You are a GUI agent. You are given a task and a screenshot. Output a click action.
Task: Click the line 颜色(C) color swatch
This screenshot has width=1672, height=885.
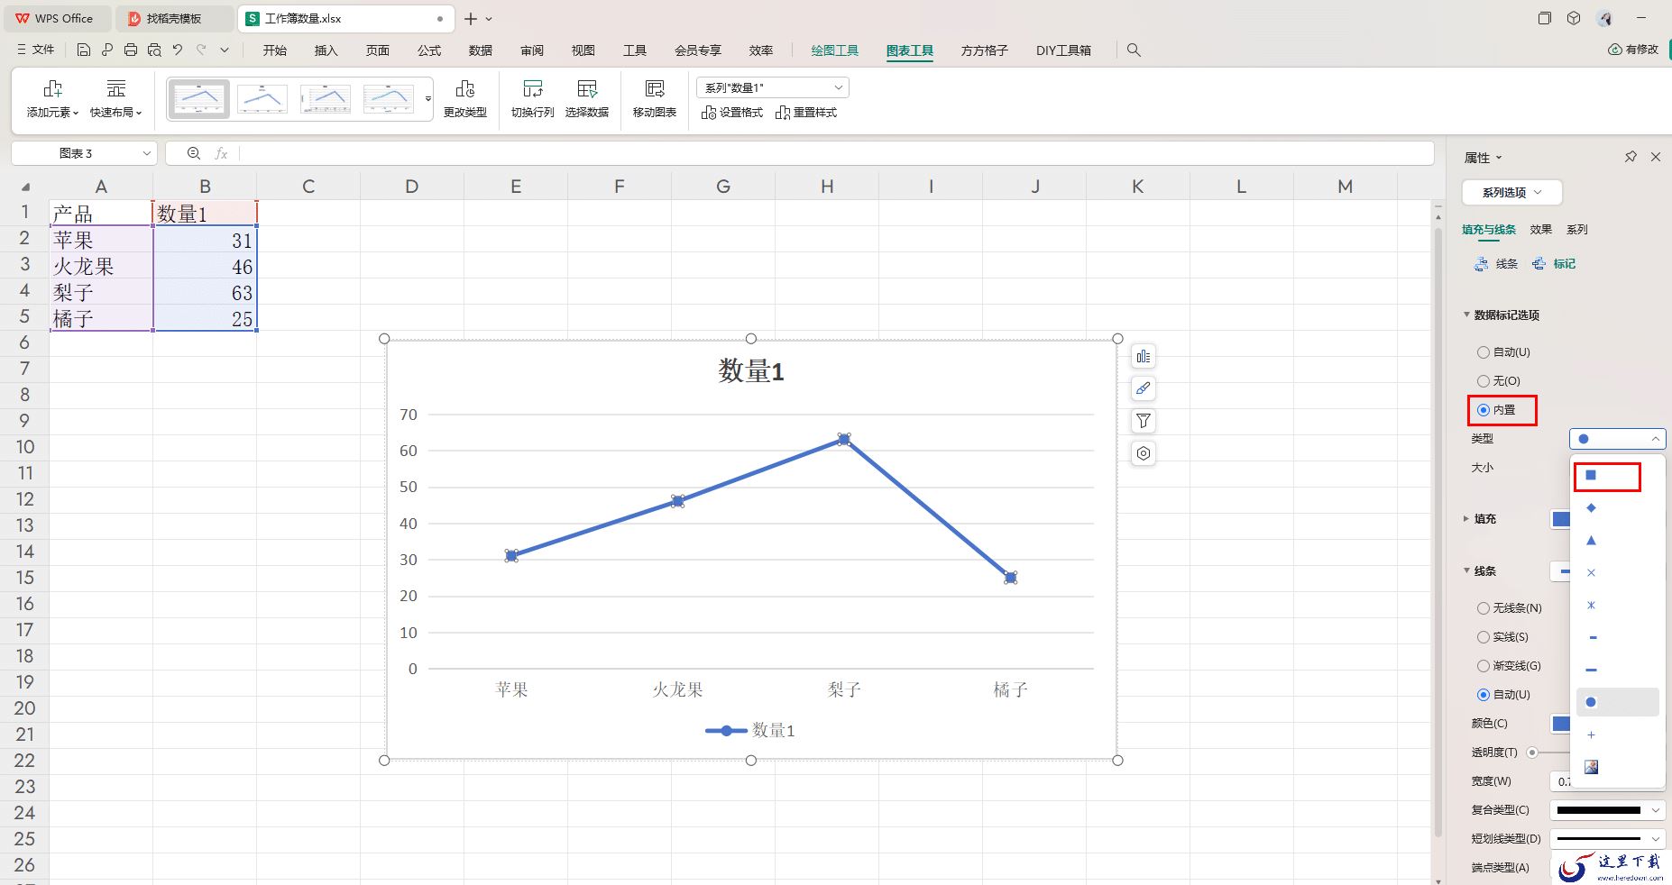point(1560,724)
